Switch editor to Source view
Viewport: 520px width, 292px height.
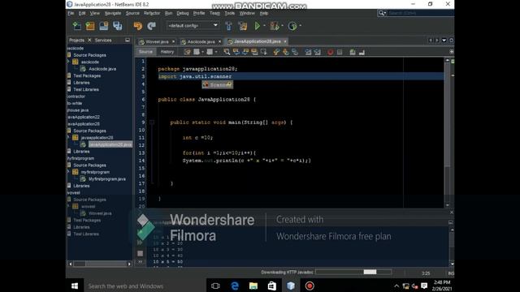tap(145, 52)
